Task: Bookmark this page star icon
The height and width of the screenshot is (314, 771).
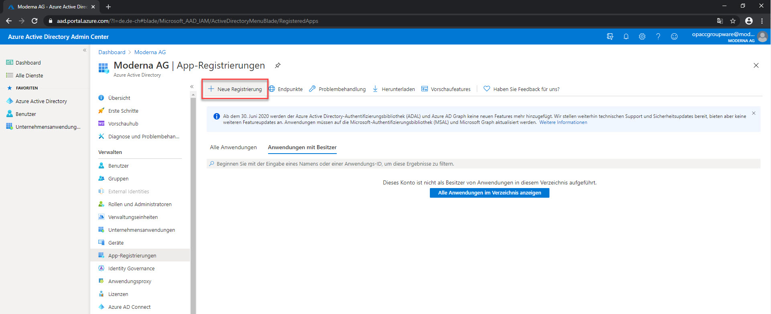Action: coord(733,21)
